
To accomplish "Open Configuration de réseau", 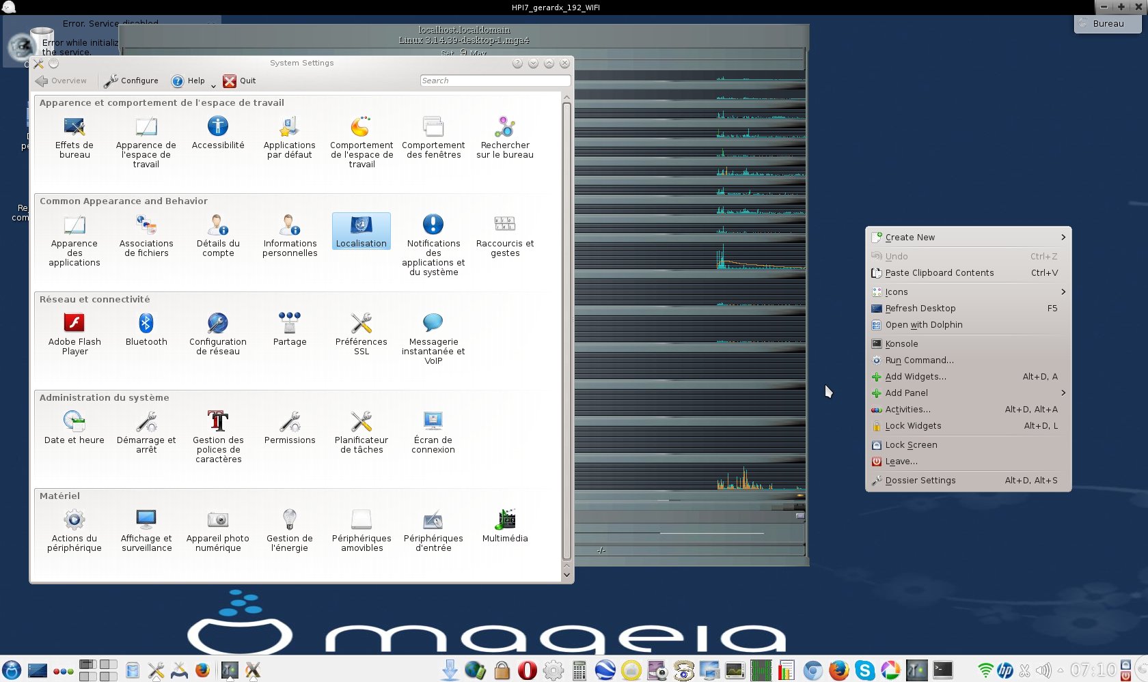I will click(218, 335).
